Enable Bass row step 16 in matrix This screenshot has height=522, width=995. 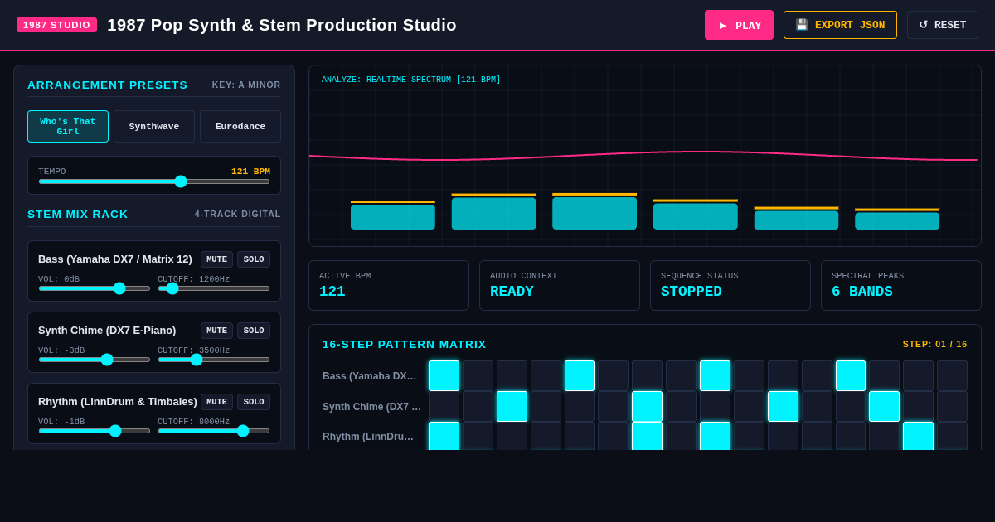point(952,375)
